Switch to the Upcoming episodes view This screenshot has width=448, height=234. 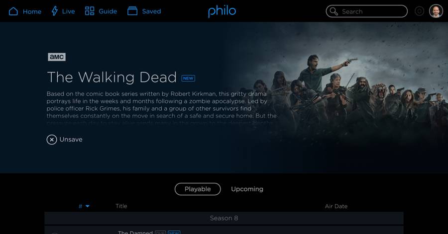pyautogui.click(x=247, y=189)
